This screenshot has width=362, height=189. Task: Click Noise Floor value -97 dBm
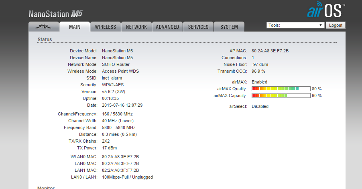click(260, 64)
